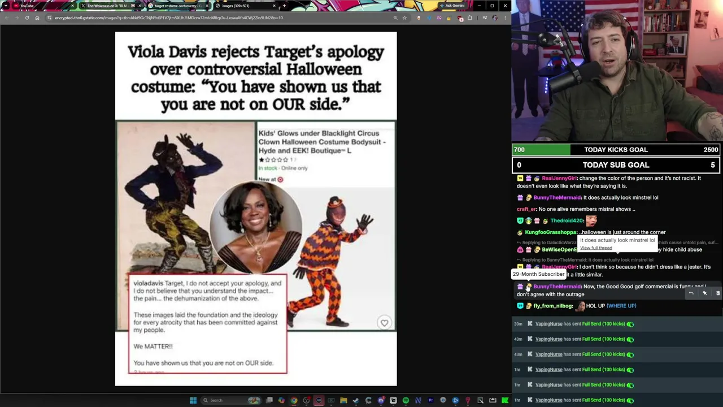The width and height of the screenshot is (723, 407).
Task: Click Thedroid420's username in chat
Action: tap(567, 220)
